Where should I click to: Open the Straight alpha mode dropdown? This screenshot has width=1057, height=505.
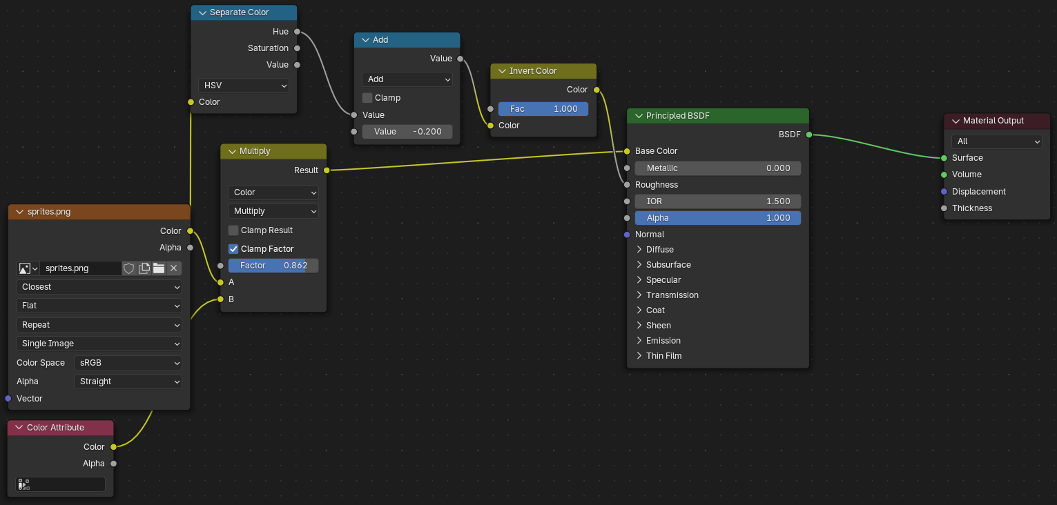128,382
